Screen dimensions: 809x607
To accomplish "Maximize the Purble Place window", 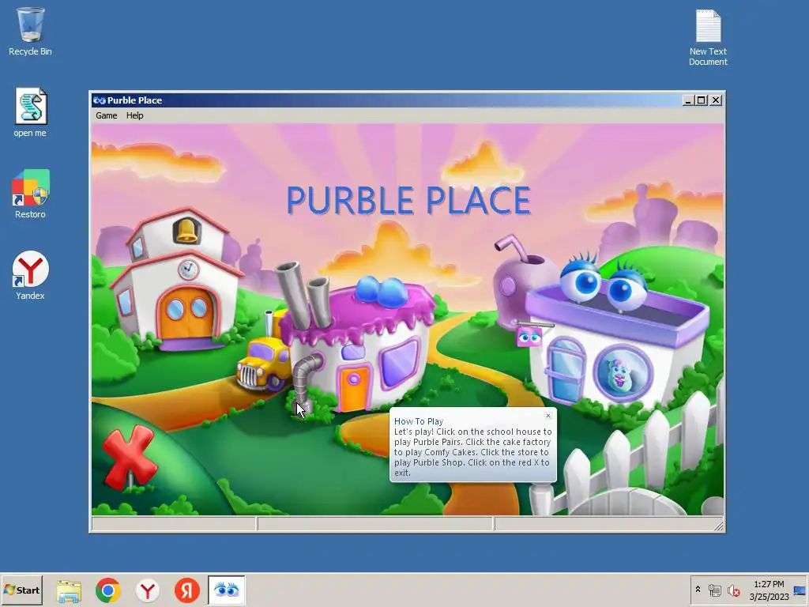I will (702, 100).
